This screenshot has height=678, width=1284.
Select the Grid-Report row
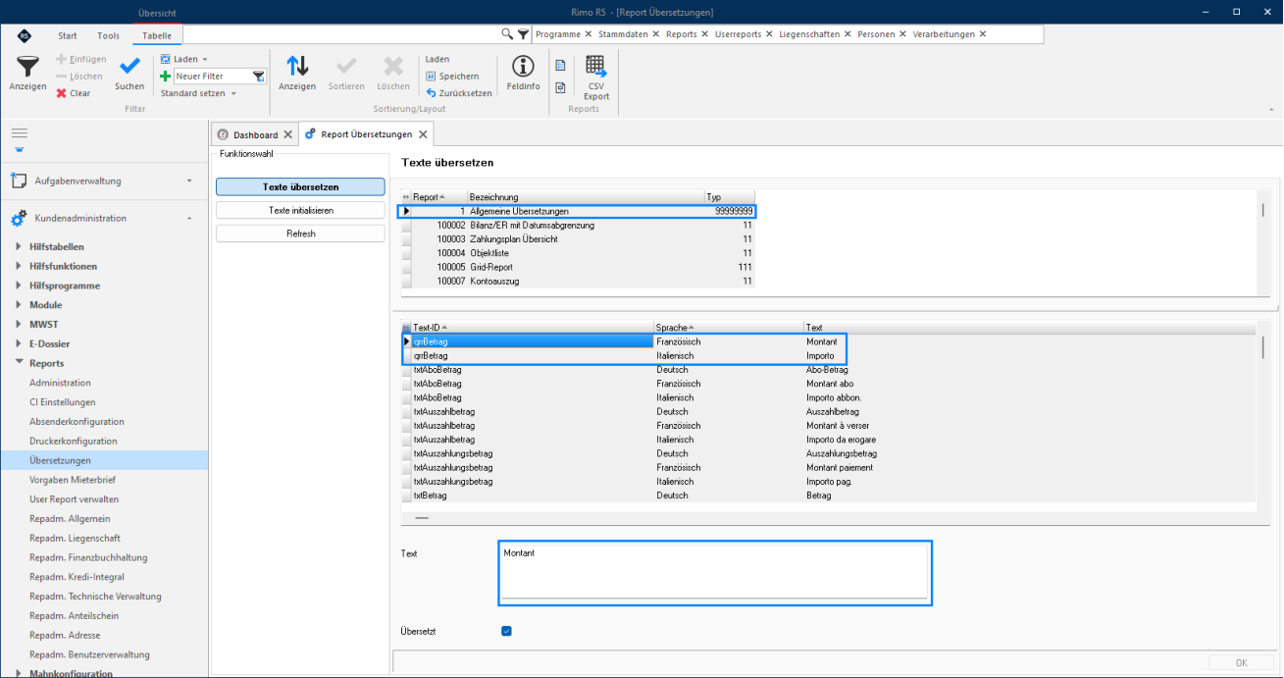(578, 267)
